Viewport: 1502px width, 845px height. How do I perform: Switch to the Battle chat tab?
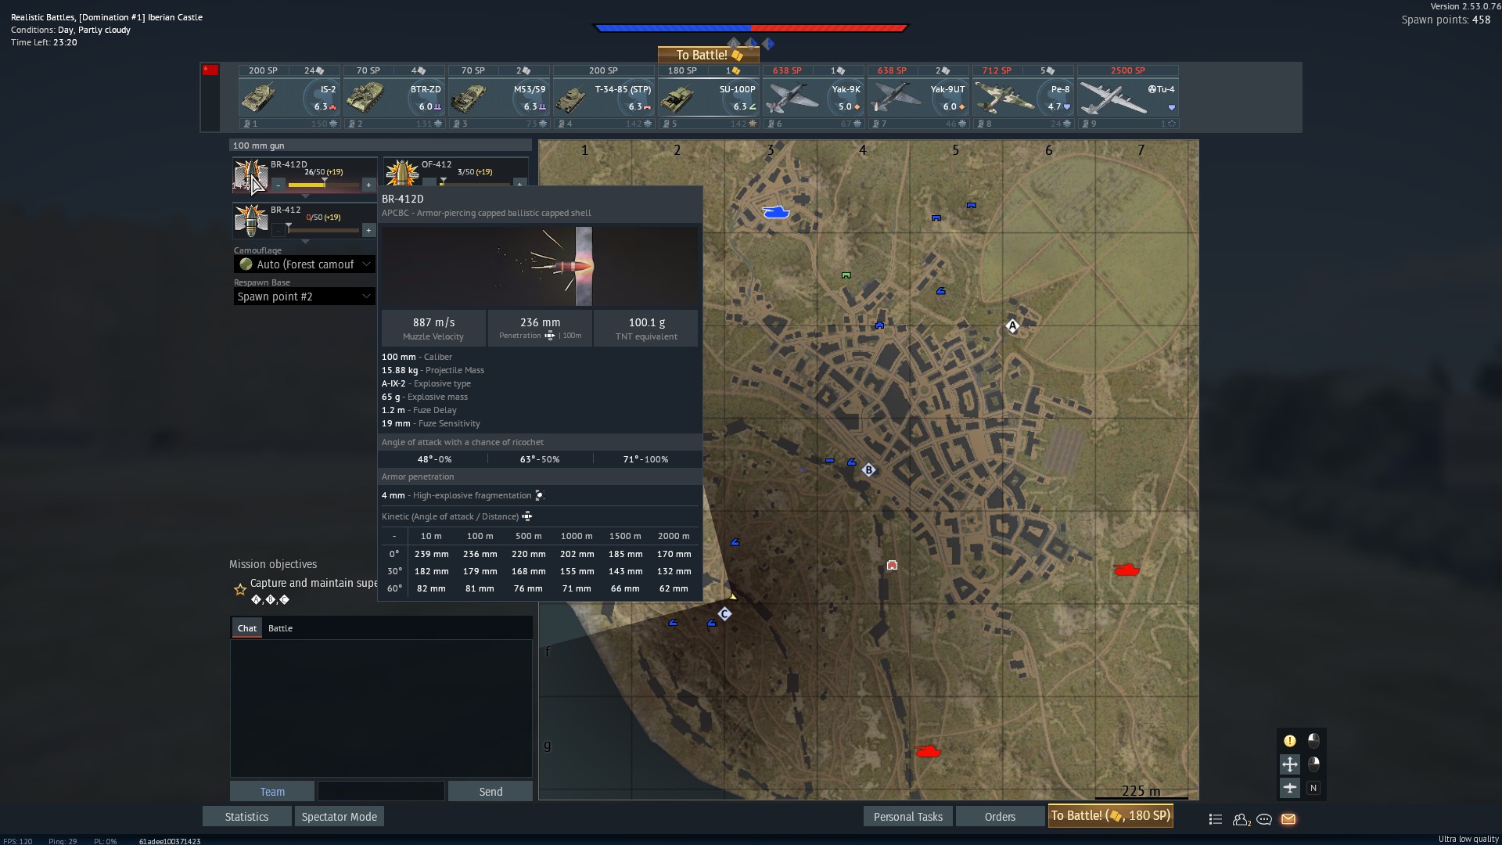[x=280, y=628]
